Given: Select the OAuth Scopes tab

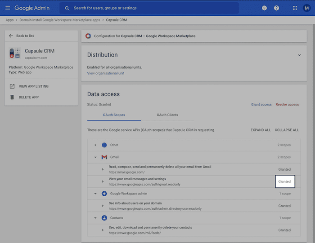Looking at the screenshot, I should [x=114, y=115].
